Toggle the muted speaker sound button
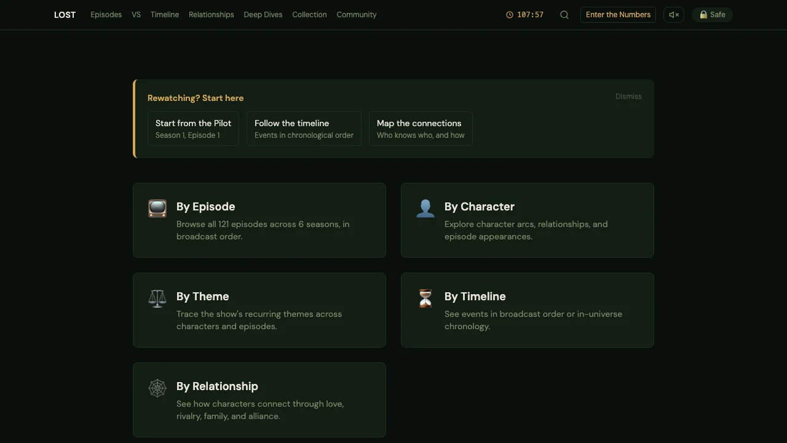 point(674,15)
